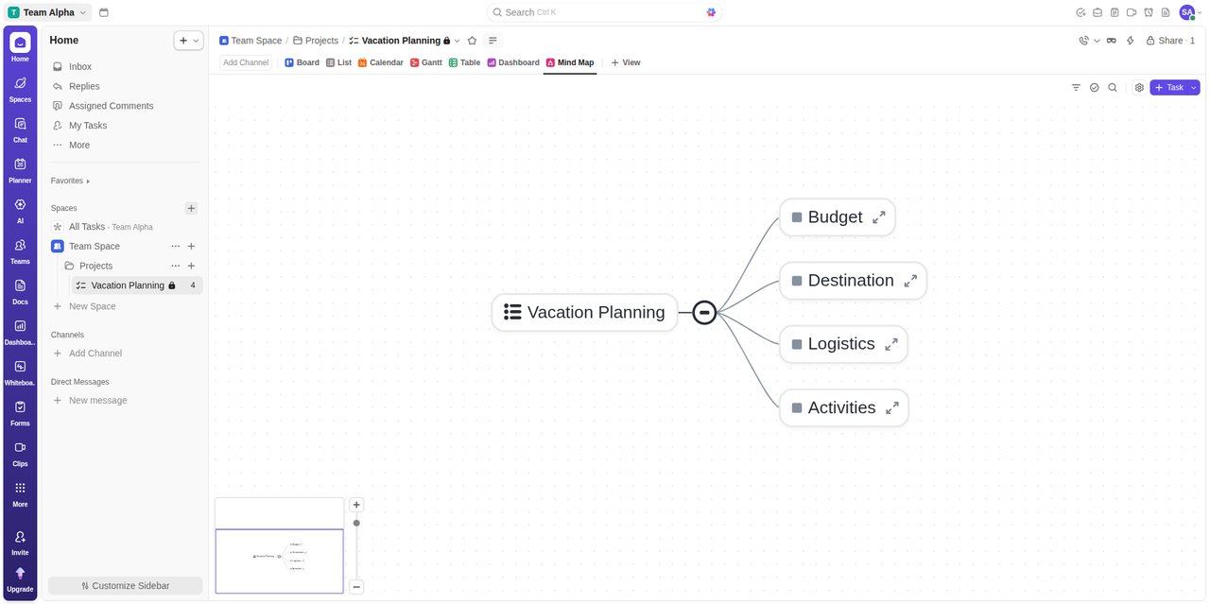The image size is (1210, 604).
Task: Open Vacation Planning breadcrumb dropdown arrow
Action: click(x=458, y=41)
